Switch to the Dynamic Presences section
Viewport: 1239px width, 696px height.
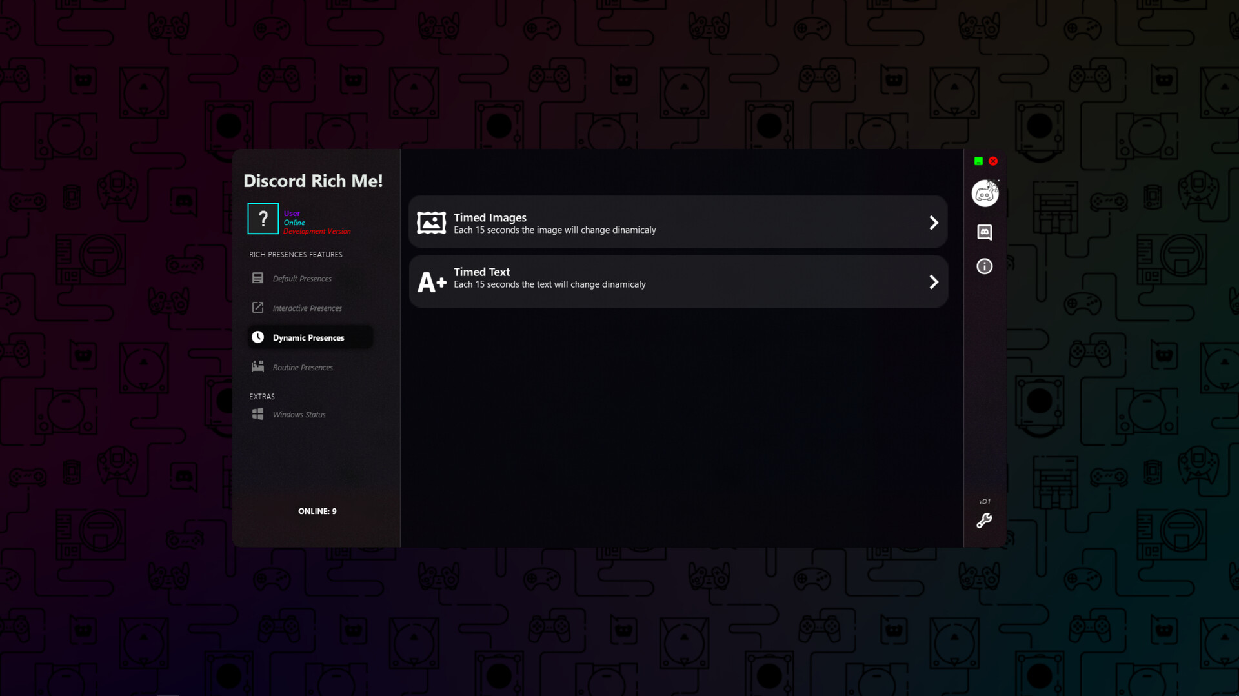(x=308, y=337)
